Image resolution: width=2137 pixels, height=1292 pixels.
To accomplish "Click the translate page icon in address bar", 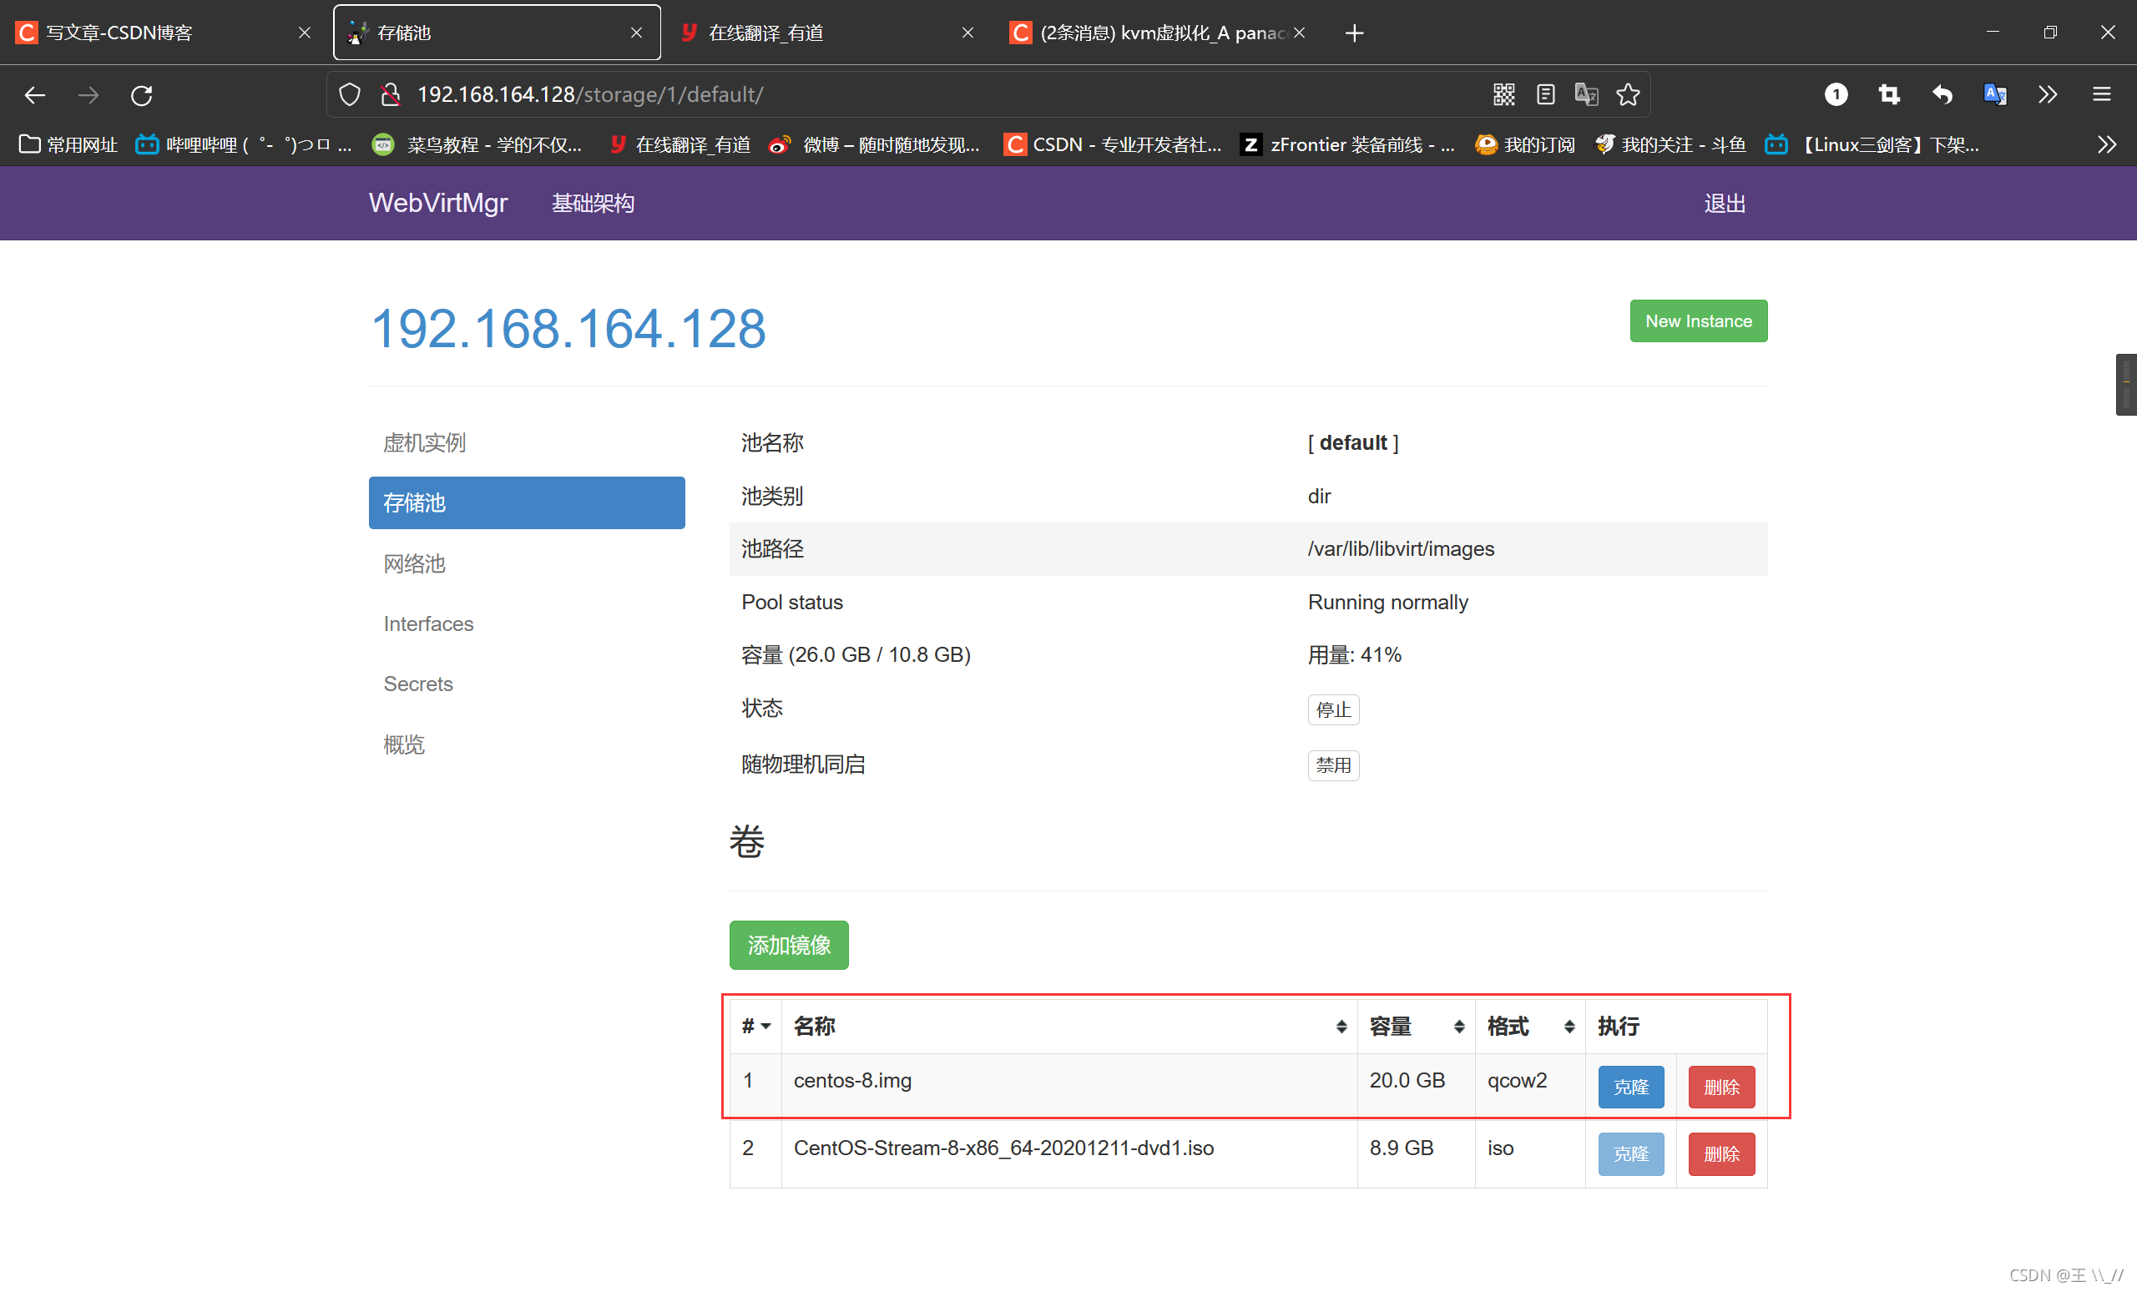I will click(x=1586, y=94).
